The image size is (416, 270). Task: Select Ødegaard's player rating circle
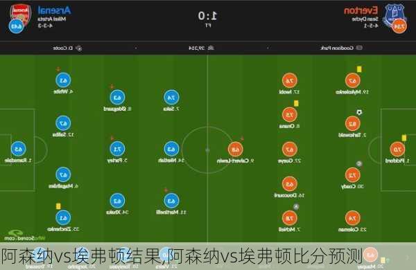point(117,98)
